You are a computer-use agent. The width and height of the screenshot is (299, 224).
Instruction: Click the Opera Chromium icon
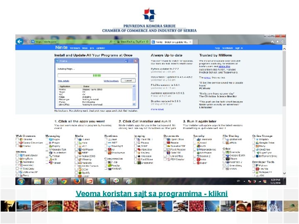pos(21,143)
